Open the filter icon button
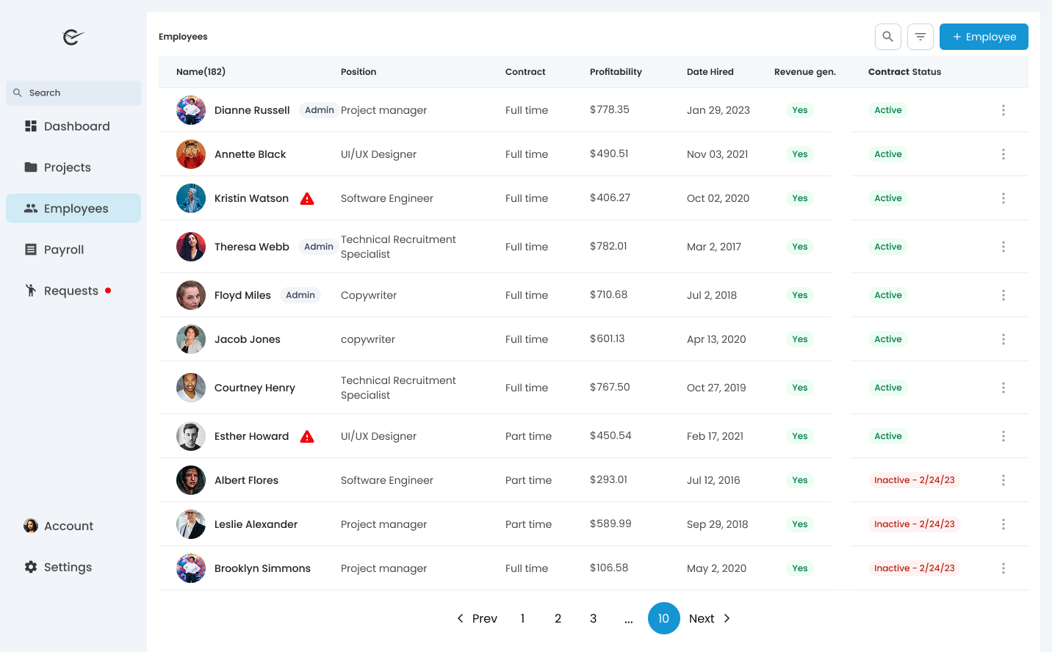 (920, 37)
